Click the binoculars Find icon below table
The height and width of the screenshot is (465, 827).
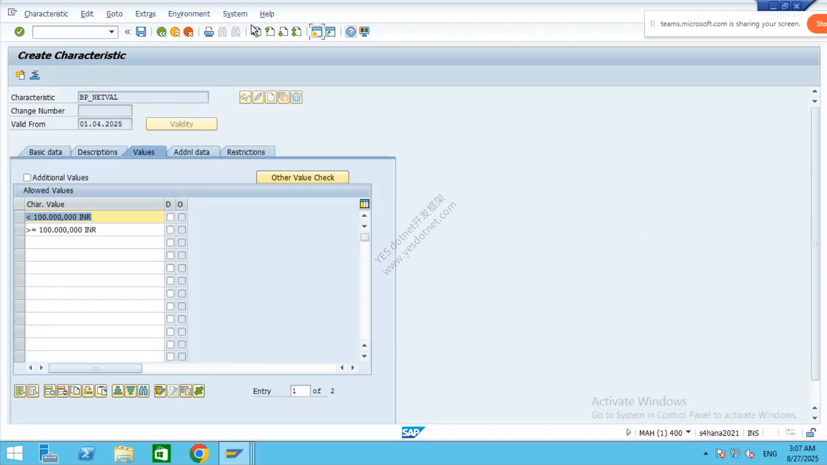[143, 391]
